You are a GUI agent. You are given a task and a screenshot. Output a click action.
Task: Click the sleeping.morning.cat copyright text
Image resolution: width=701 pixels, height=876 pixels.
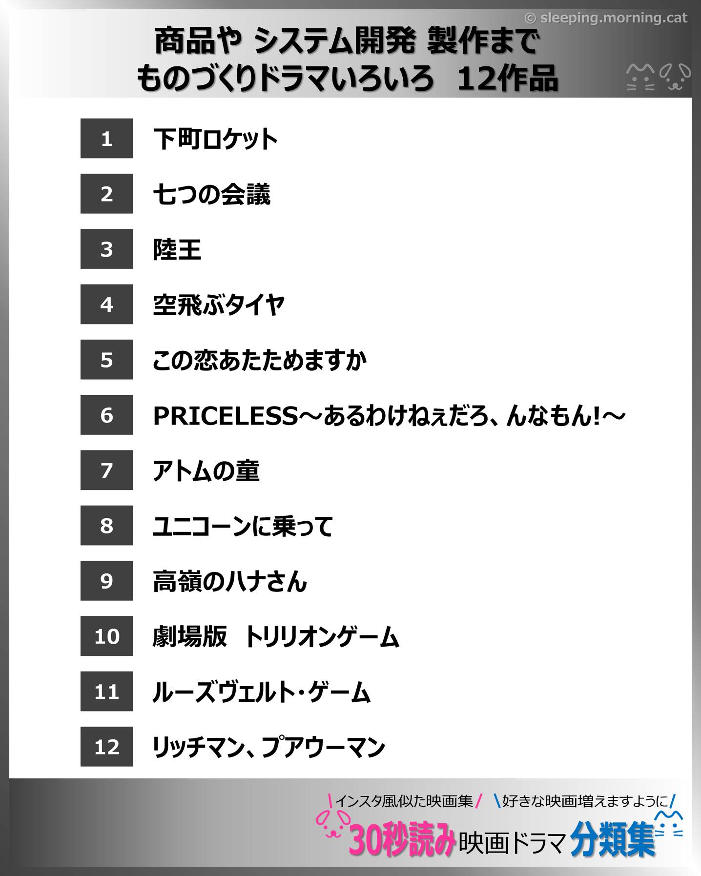pyautogui.click(x=606, y=18)
